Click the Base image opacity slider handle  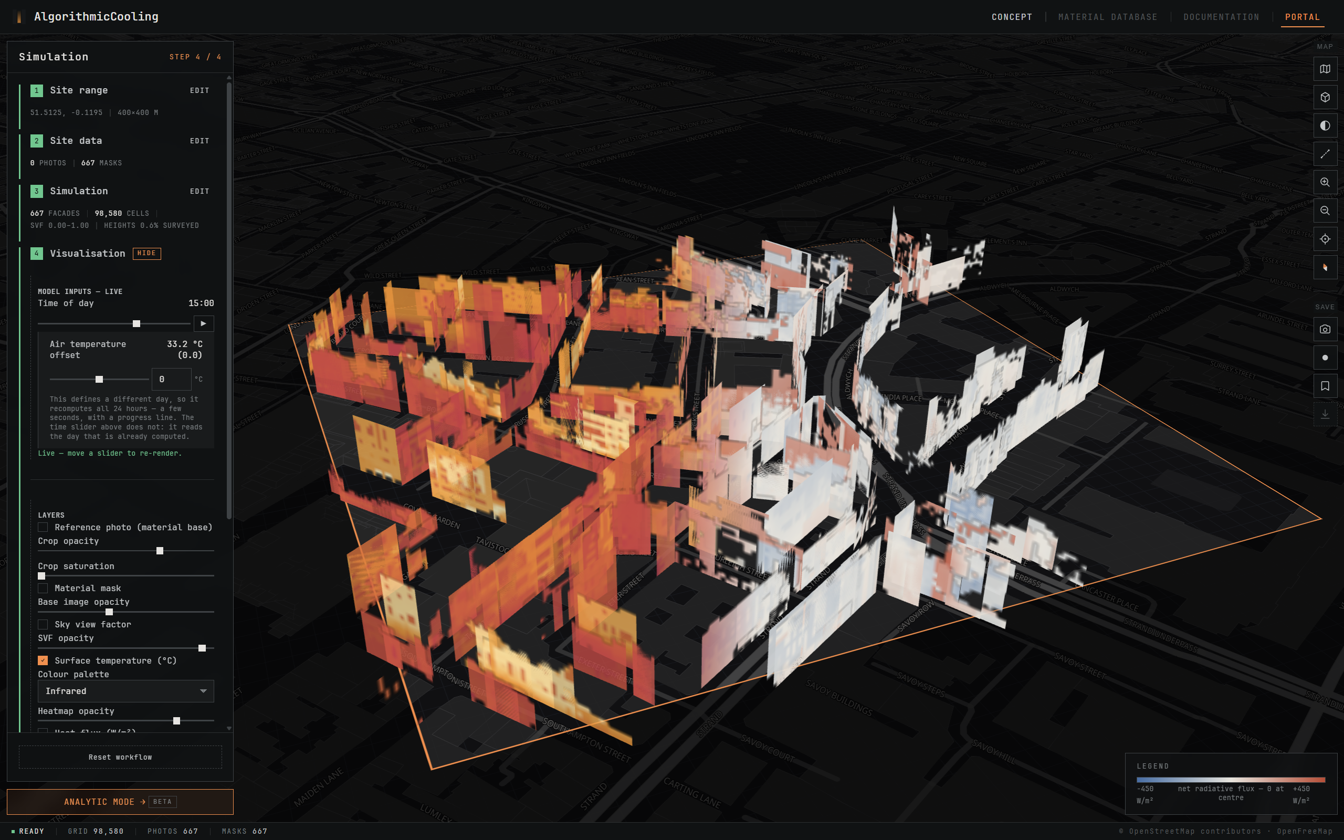109,612
